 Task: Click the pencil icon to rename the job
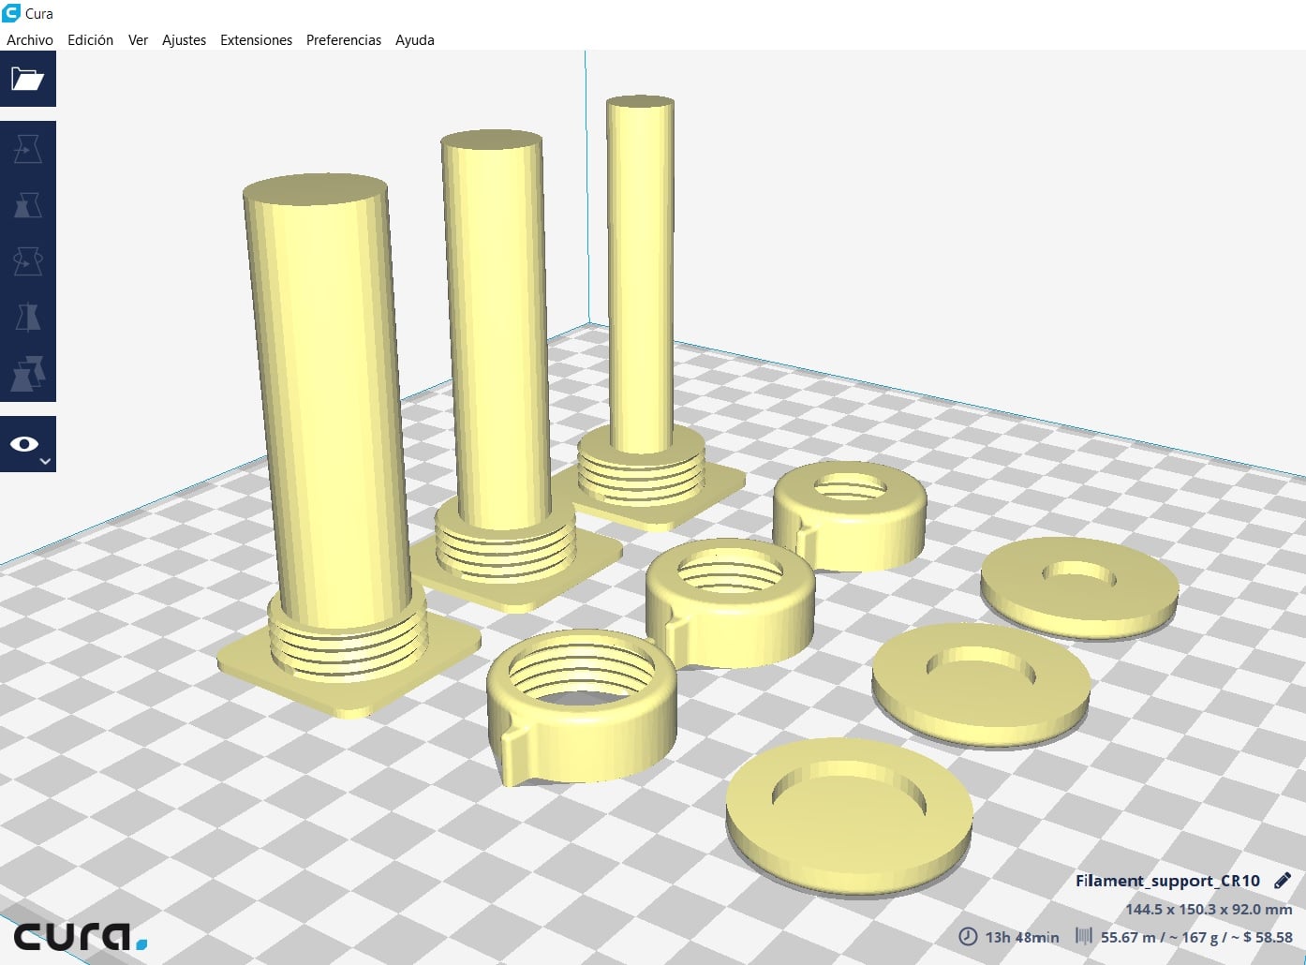pyautogui.click(x=1283, y=881)
